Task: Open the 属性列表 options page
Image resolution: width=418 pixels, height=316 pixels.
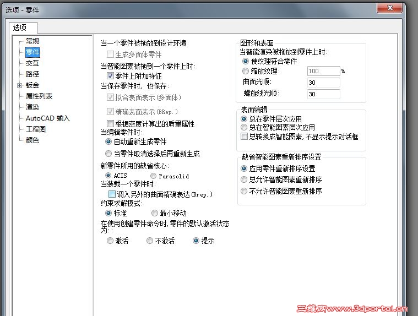Action: 39,96
